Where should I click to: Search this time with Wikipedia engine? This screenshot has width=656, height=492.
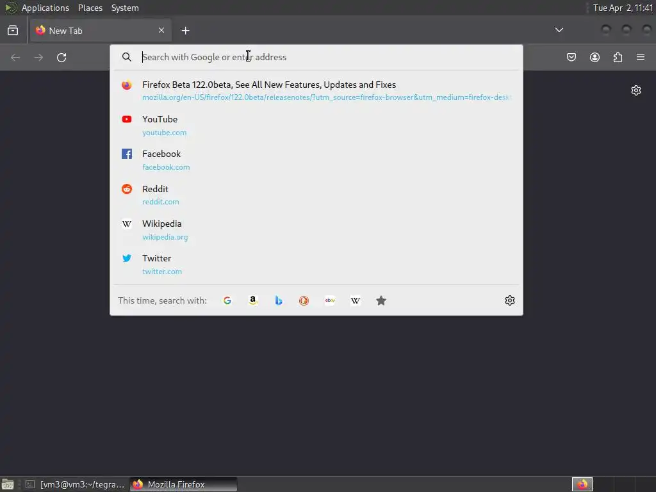[x=355, y=300]
